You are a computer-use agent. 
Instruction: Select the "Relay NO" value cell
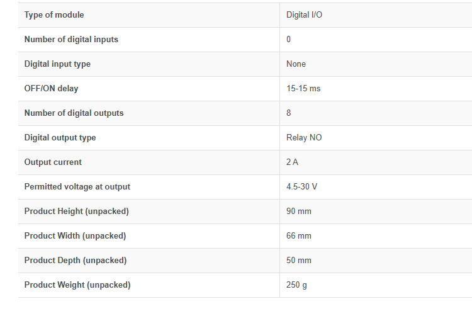(304, 137)
